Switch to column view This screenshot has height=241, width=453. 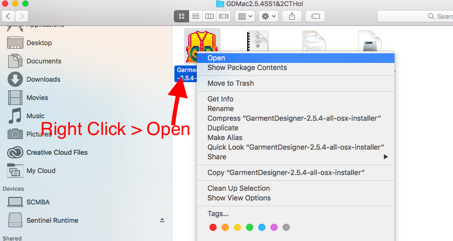point(209,16)
